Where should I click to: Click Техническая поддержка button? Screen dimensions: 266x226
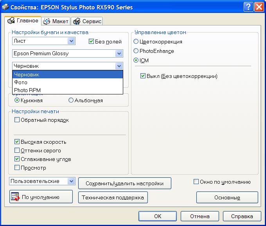[113, 197]
